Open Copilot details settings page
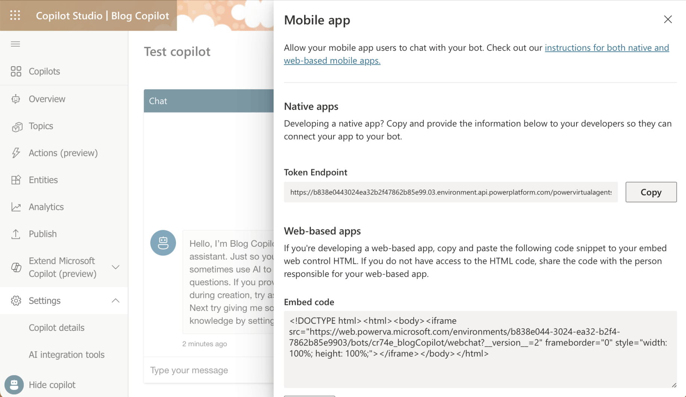This screenshot has width=686, height=397. click(x=56, y=327)
